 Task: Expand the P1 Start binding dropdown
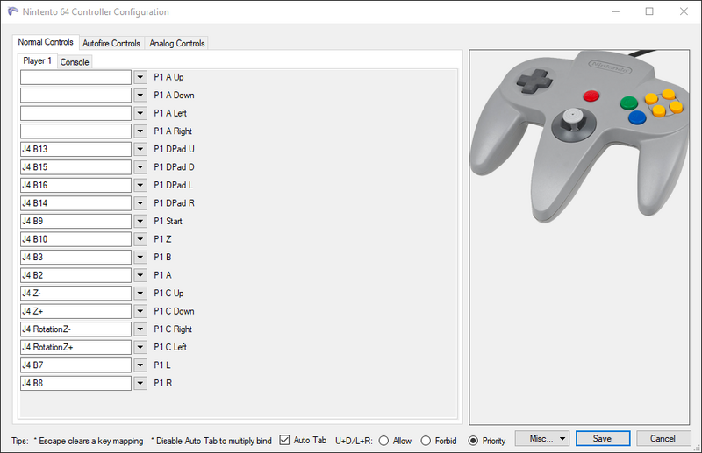pyautogui.click(x=140, y=221)
